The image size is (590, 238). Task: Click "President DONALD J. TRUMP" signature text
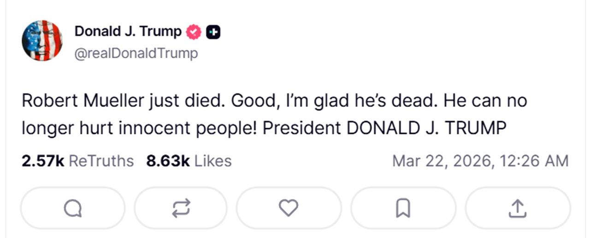point(384,128)
